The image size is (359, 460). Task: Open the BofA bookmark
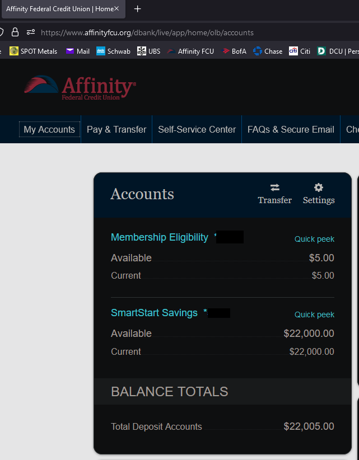(x=234, y=51)
